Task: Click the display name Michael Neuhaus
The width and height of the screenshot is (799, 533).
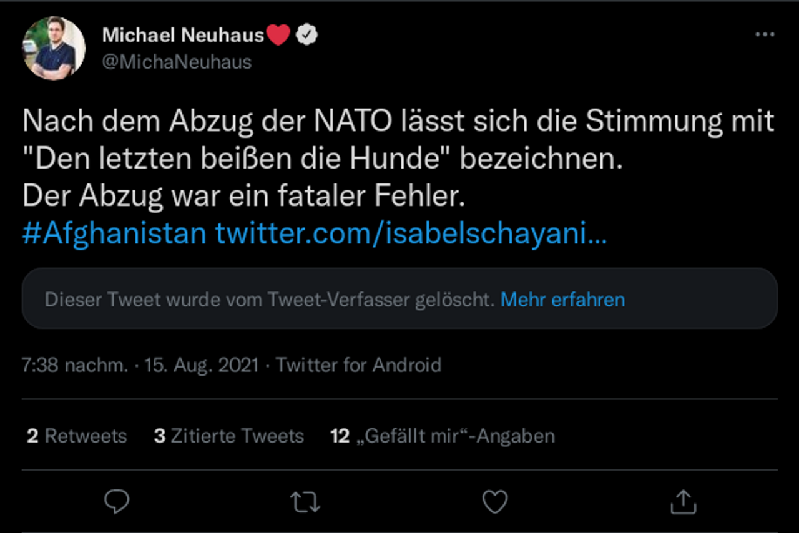Action: pyautogui.click(x=183, y=36)
